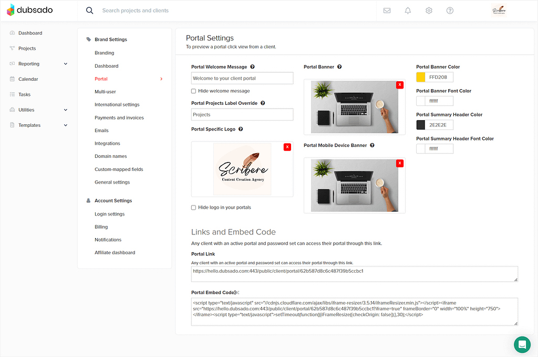
Task: Open Domain names settings
Action: tap(111, 156)
